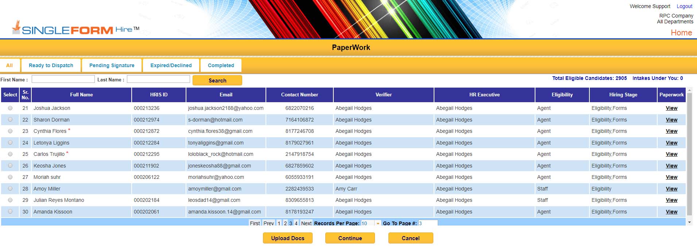Click the Next page link
697x250 pixels.
tap(306, 223)
